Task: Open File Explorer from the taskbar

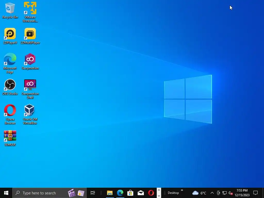Action: (x=110, y=193)
